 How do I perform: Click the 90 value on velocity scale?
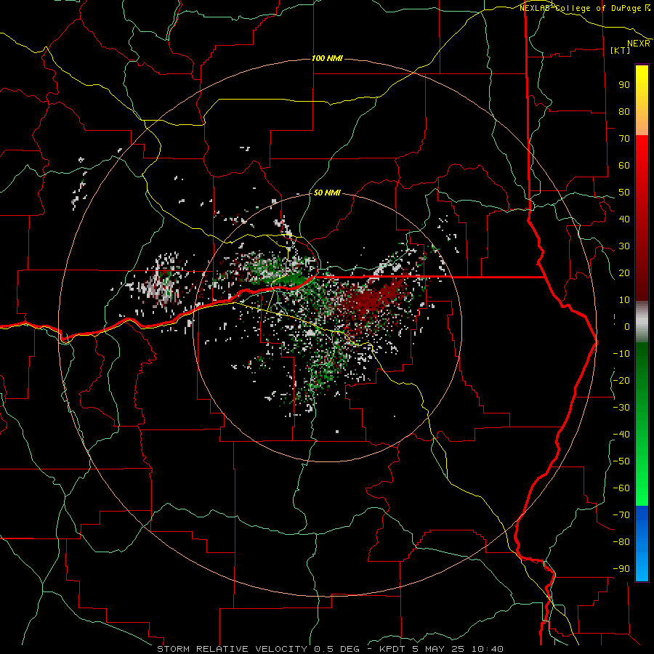[624, 85]
